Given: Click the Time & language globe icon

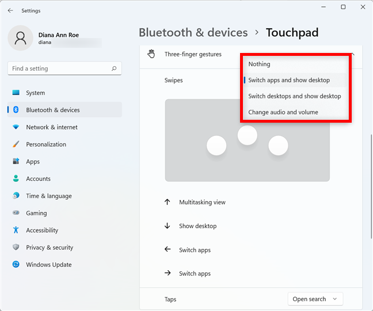Looking at the screenshot, I should click(16, 196).
